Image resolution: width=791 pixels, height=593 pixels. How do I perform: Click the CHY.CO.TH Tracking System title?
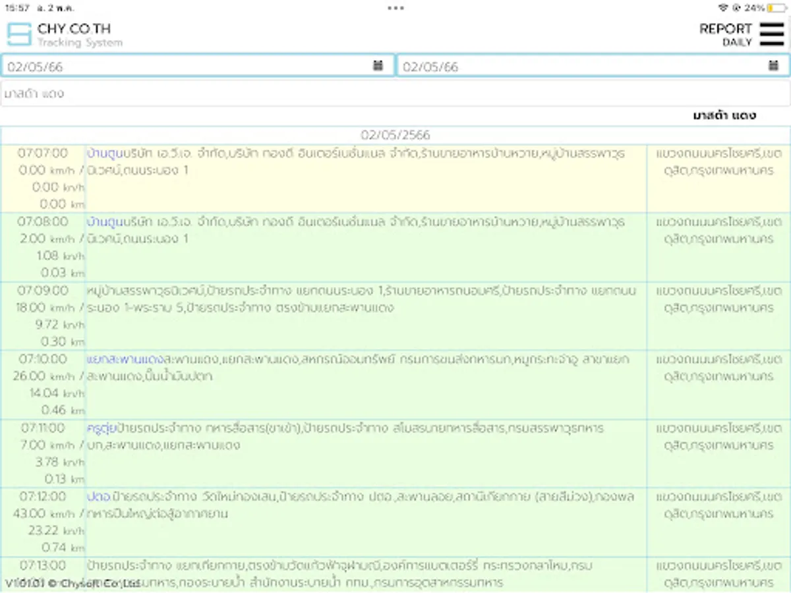80,35
